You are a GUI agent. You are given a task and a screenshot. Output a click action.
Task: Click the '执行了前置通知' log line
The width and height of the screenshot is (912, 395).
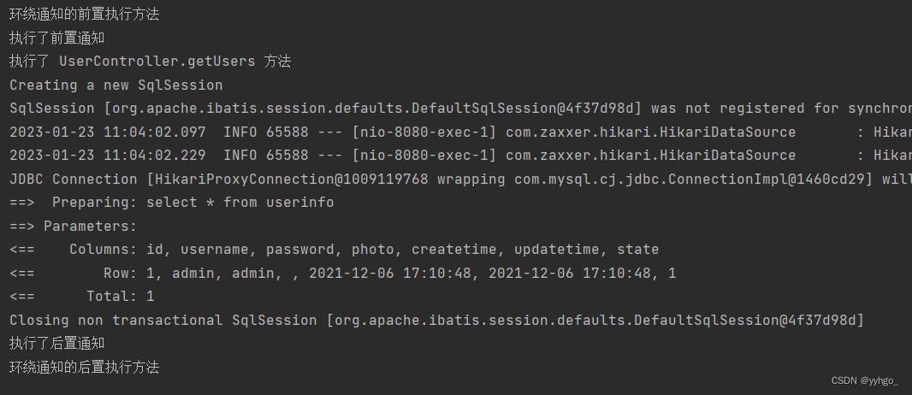57,38
